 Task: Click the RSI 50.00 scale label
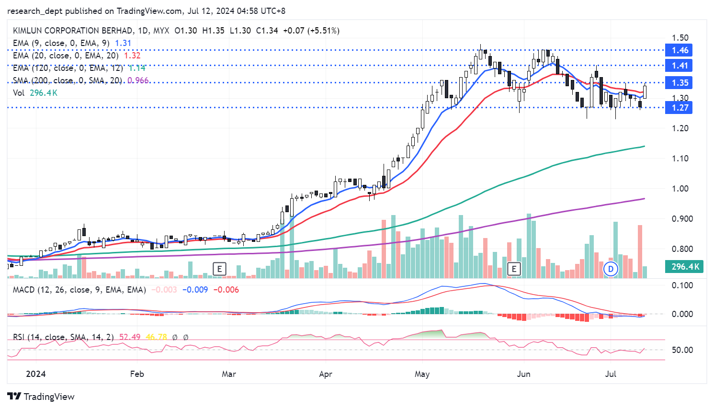(682, 350)
